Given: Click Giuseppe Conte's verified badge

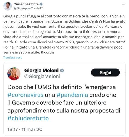Looking at the screenshot, I should pos(41,4).
